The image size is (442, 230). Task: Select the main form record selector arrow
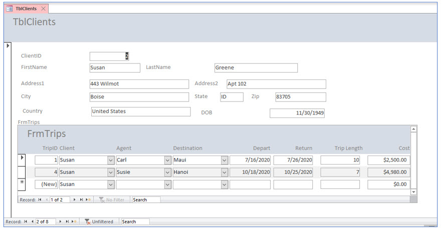point(8,45)
